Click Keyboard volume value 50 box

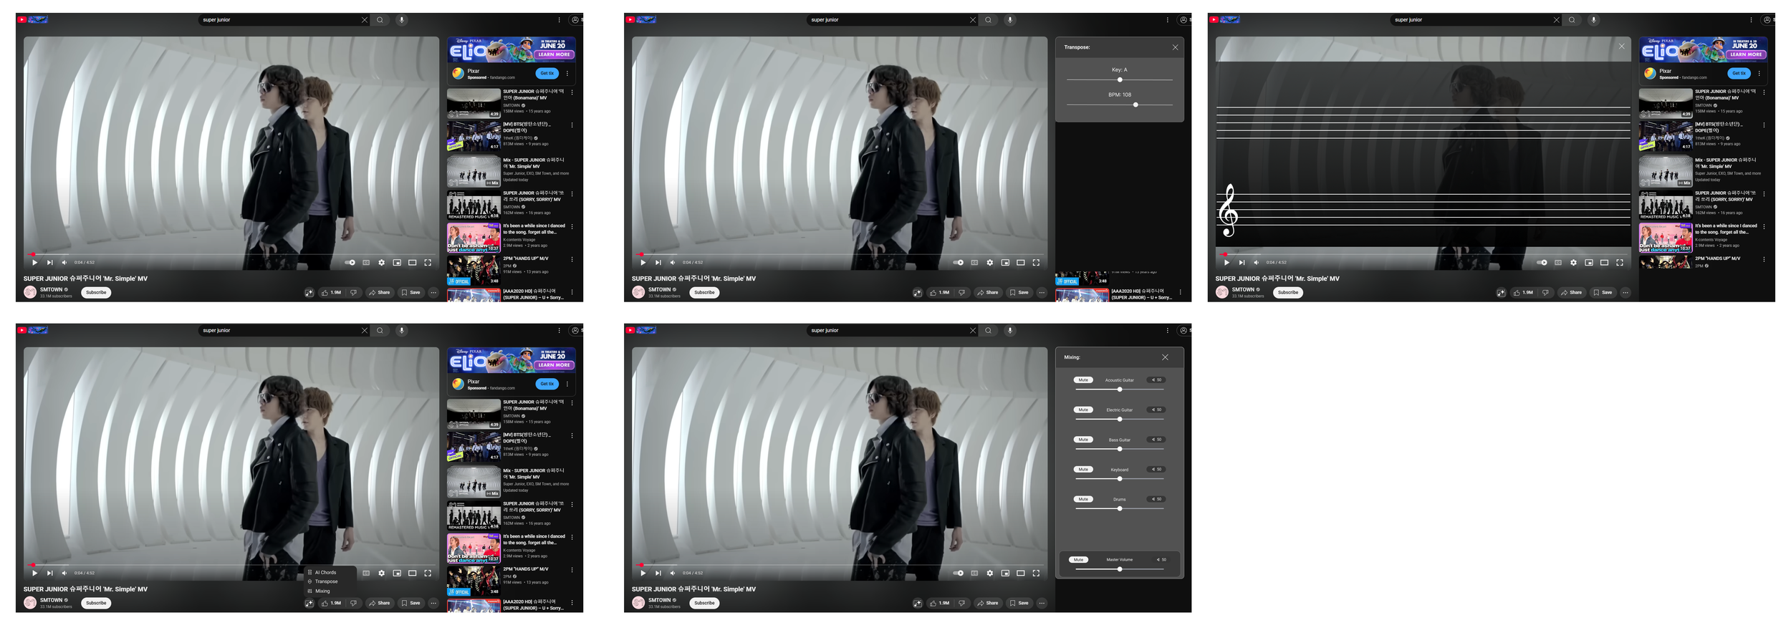point(1155,470)
